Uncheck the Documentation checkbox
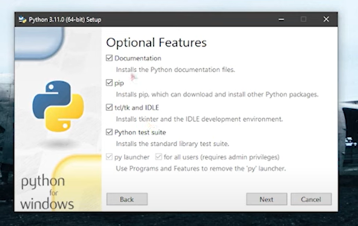The width and height of the screenshot is (358, 226). (x=109, y=58)
